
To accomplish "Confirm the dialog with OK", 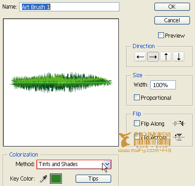I will pyautogui.click(x=172, y=7).
